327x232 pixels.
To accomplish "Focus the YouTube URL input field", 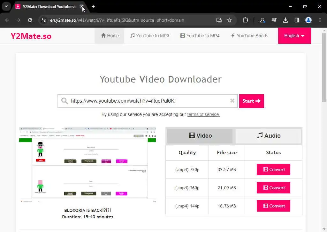I will coord(148,101).
